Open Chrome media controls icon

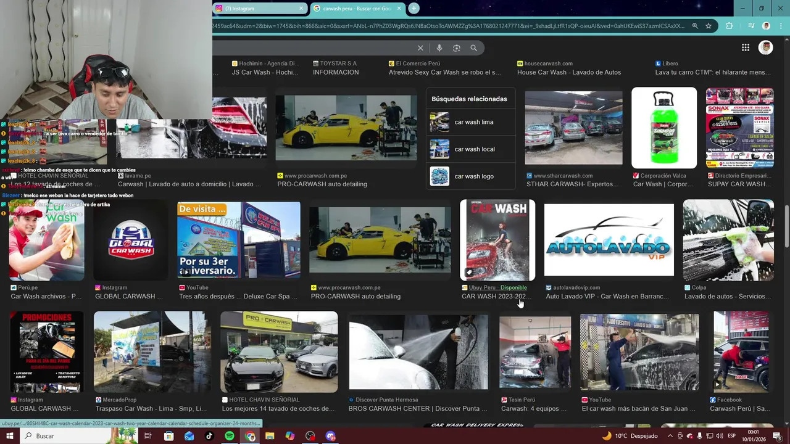pyautogui.click(x=751, y=26)
